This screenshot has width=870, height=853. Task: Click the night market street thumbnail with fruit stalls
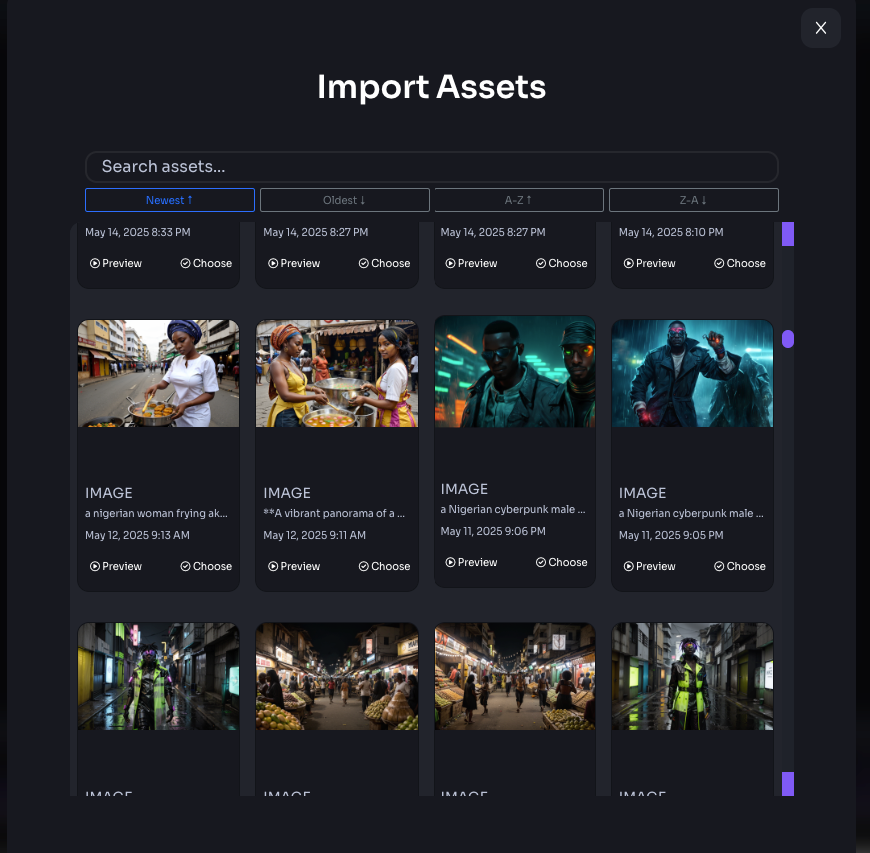click(337, 677)
